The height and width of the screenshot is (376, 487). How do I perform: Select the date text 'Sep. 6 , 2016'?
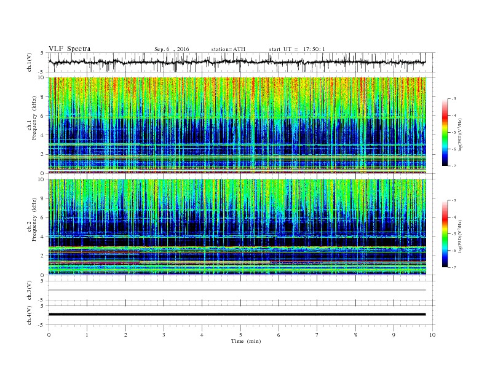[172, 49]
